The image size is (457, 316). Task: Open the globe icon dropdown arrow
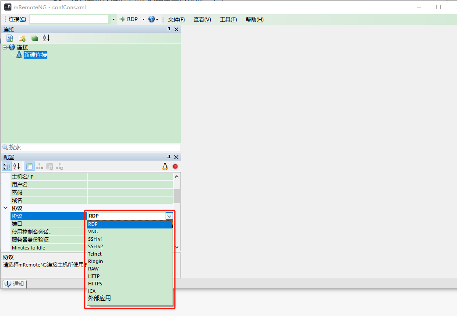(157, 20)
